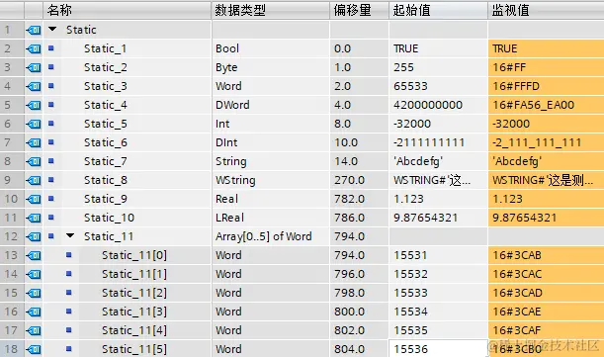Click the 起始值 column header
Image resolution: width=604 pixels, height=357 pixels.
(438, 10)
